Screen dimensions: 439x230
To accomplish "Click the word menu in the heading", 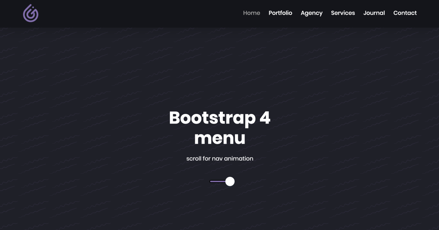I will pyautogui.click(x=219, y=138).
